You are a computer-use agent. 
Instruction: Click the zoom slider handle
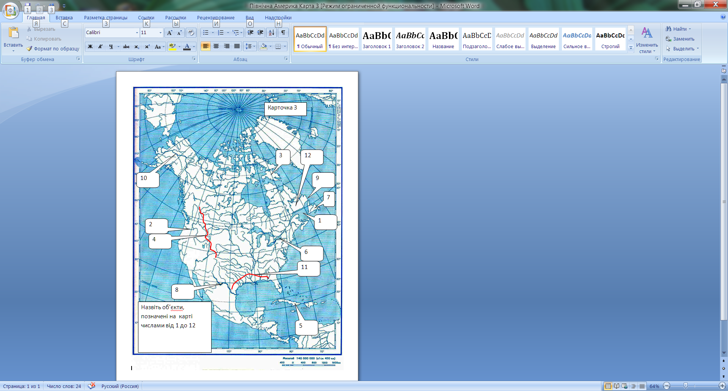click(x=686, y=386)
